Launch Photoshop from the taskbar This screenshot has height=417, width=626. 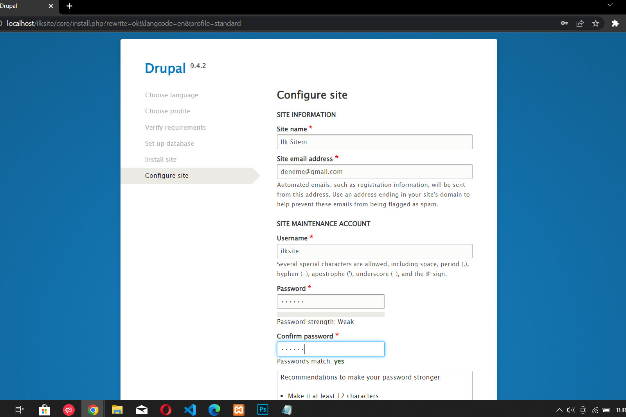tap(263, 410)
